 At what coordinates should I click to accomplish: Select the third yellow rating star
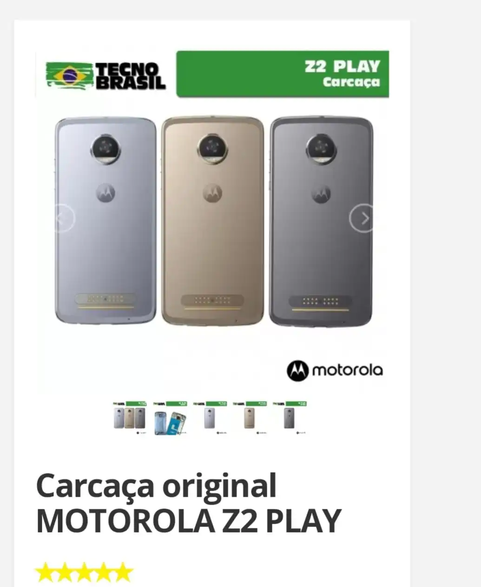coord(84,572)
